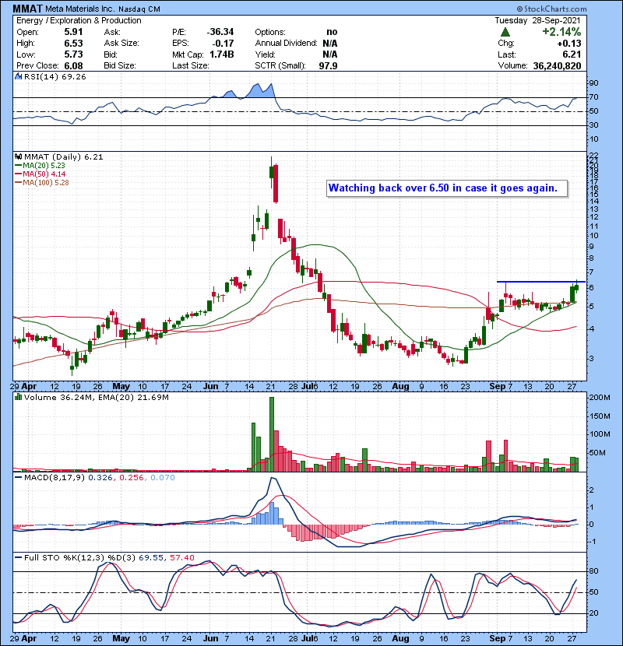The width and height of the screenshot is (623, 646).
Task: Click the stochastic %D value 57.40
Action: (x=182, y=557)
